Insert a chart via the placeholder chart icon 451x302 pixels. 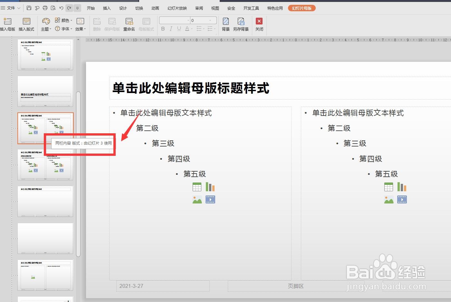(210, 187)
